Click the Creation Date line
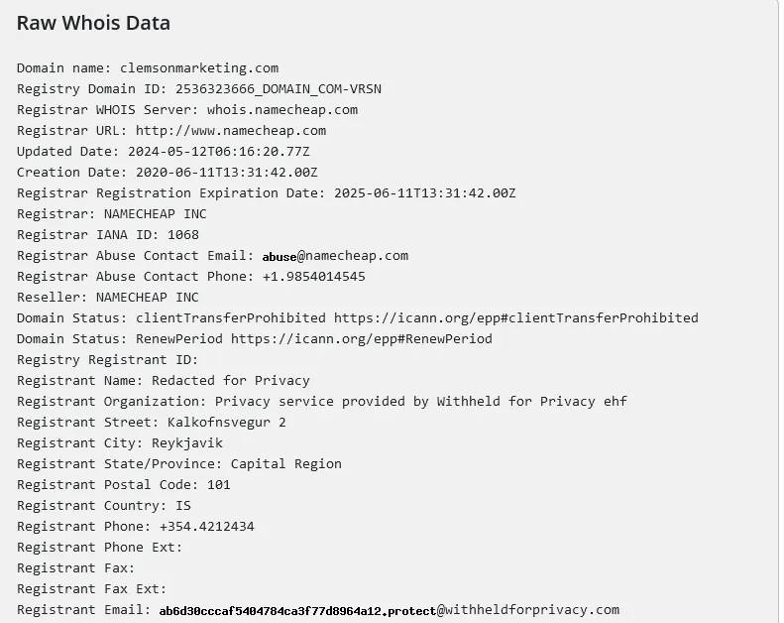784x623 pixels. (x=167, y=172)
